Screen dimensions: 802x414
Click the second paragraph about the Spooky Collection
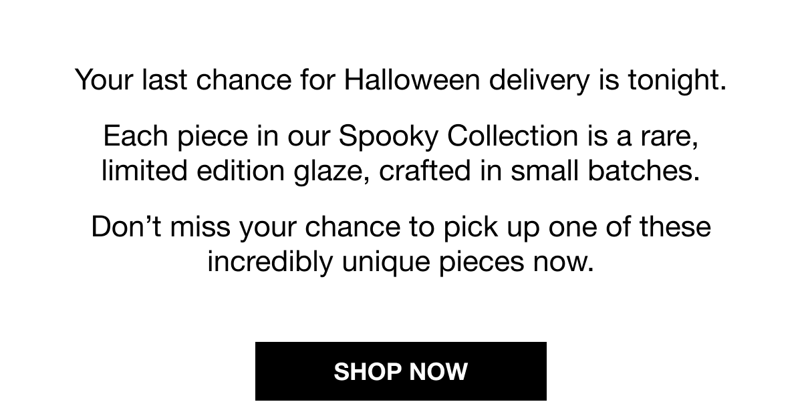tap(401, 154)
